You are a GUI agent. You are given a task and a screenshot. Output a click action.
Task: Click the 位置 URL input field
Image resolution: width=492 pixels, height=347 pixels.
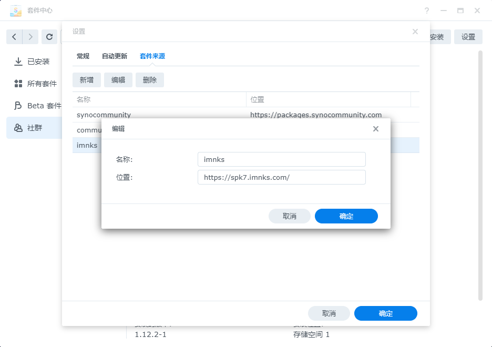(281, 177)
